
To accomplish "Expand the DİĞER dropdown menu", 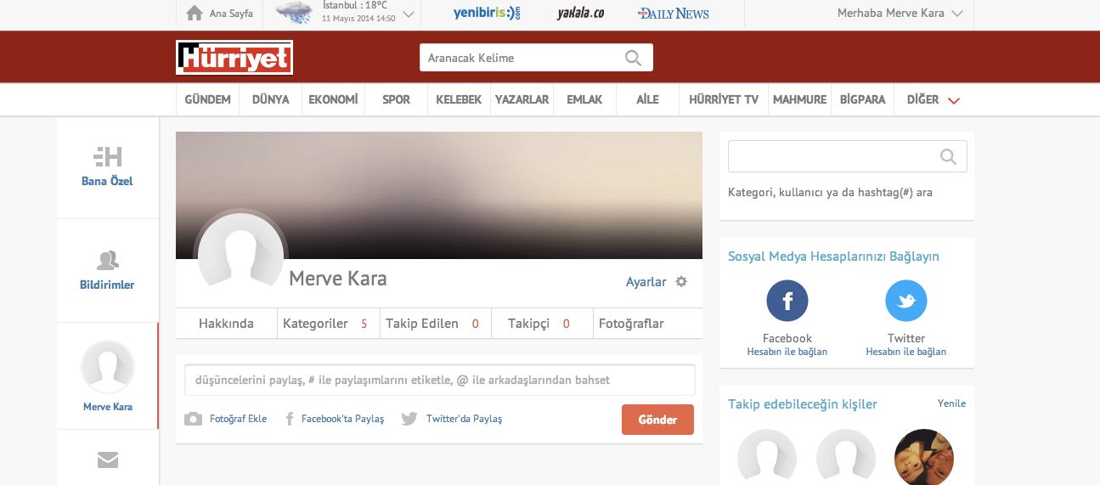I will click(x=933, y=99).
